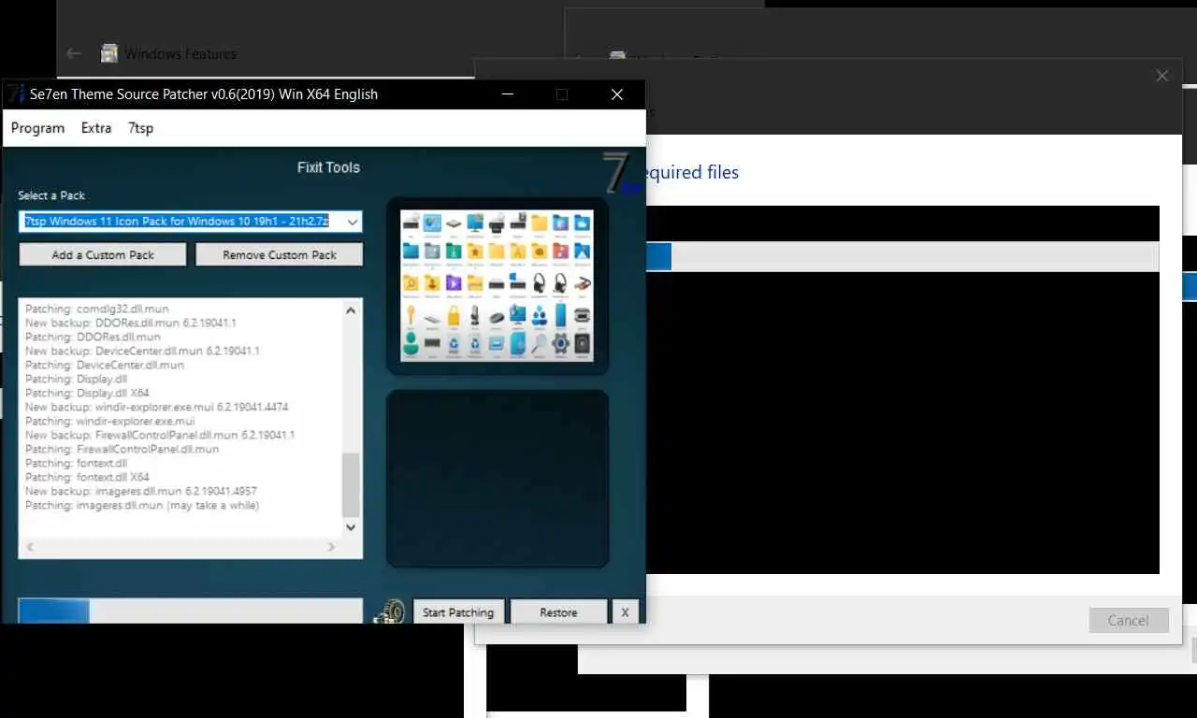Click the cables icon in pack preview

[x=583, y=282]
